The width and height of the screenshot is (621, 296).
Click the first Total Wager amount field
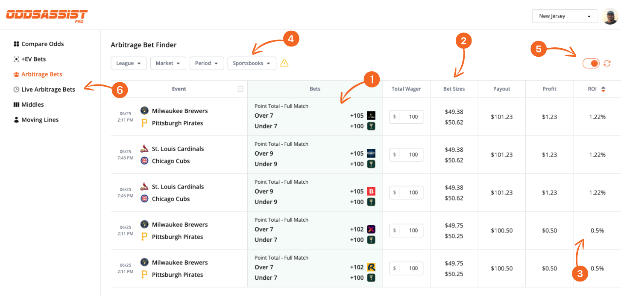click(406, 116)
